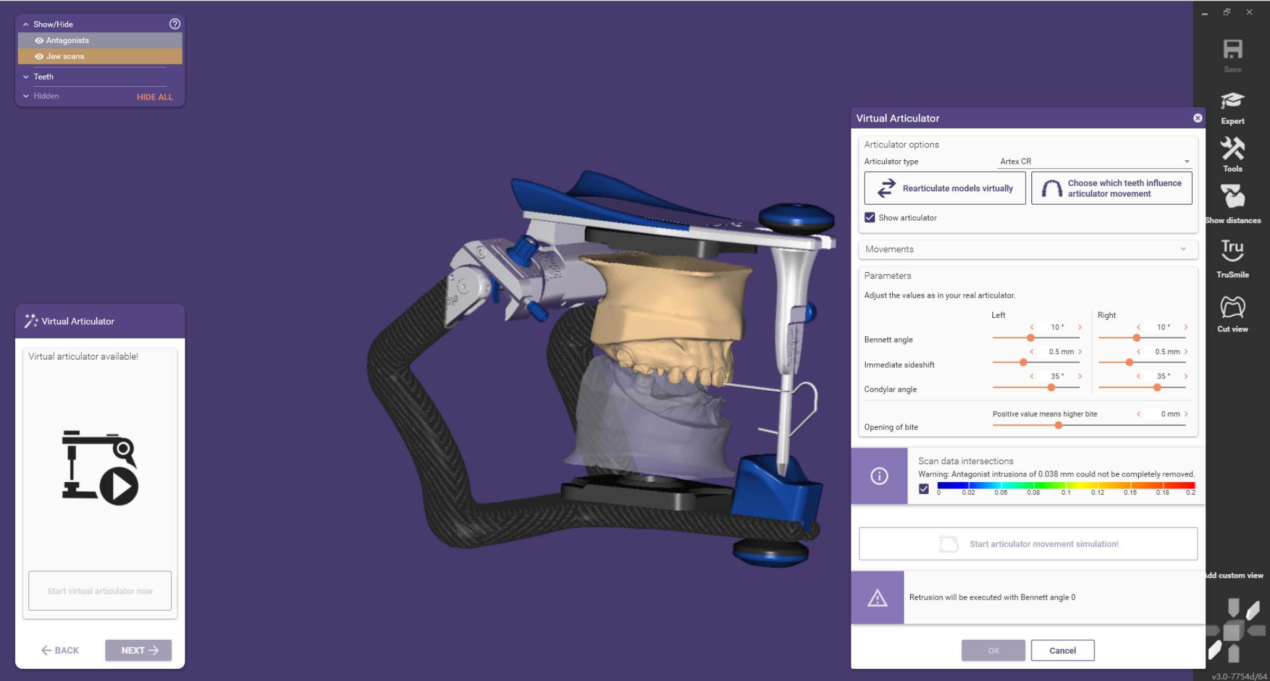Toggle the Jaw scans eye icon

coord(39,56)
